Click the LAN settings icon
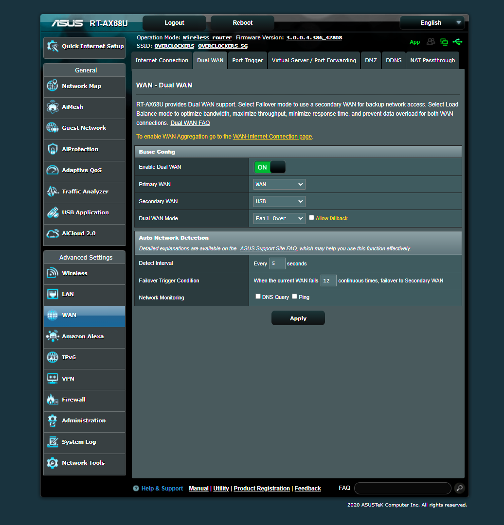The image size is (504, 525). click(53, 294)
